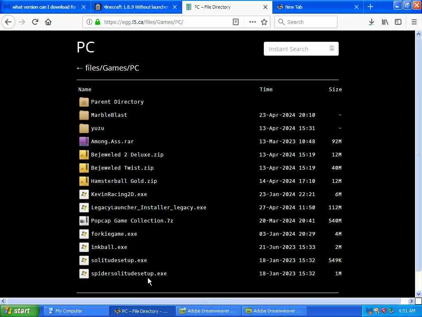
Task: Click the KevinRacing2D exe file icon
Action: pyautogui.click(x=84, y=194)
